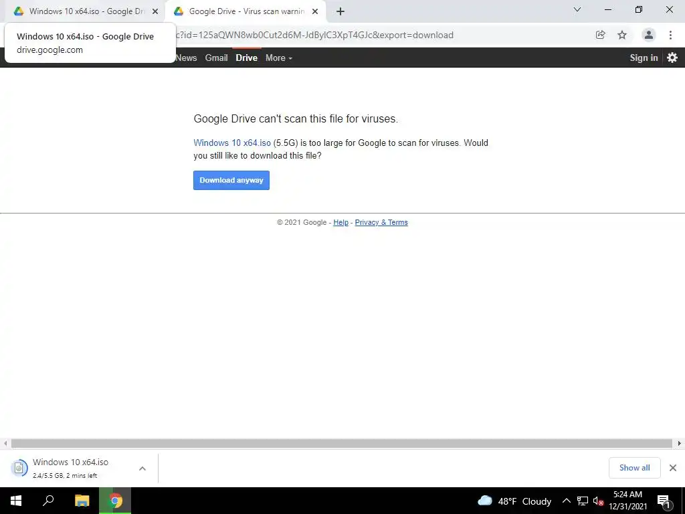Open the Privacy & Terms link
Screen dimensions: 685x514
click(x=381, y=222)
